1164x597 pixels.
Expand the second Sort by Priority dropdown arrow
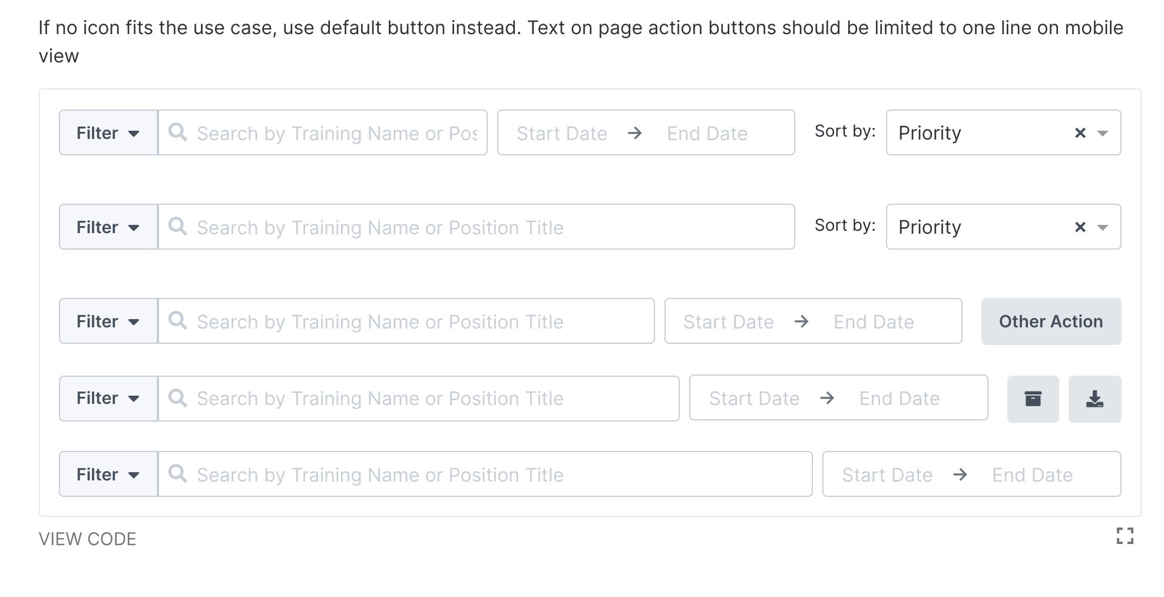pyautogui.click(x=1103, y=227)
